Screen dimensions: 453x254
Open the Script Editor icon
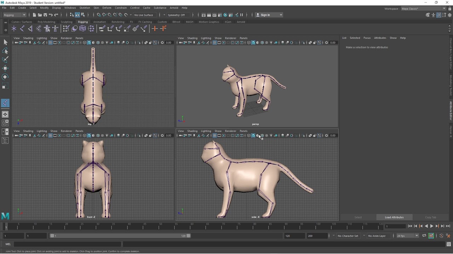point(448,244)
